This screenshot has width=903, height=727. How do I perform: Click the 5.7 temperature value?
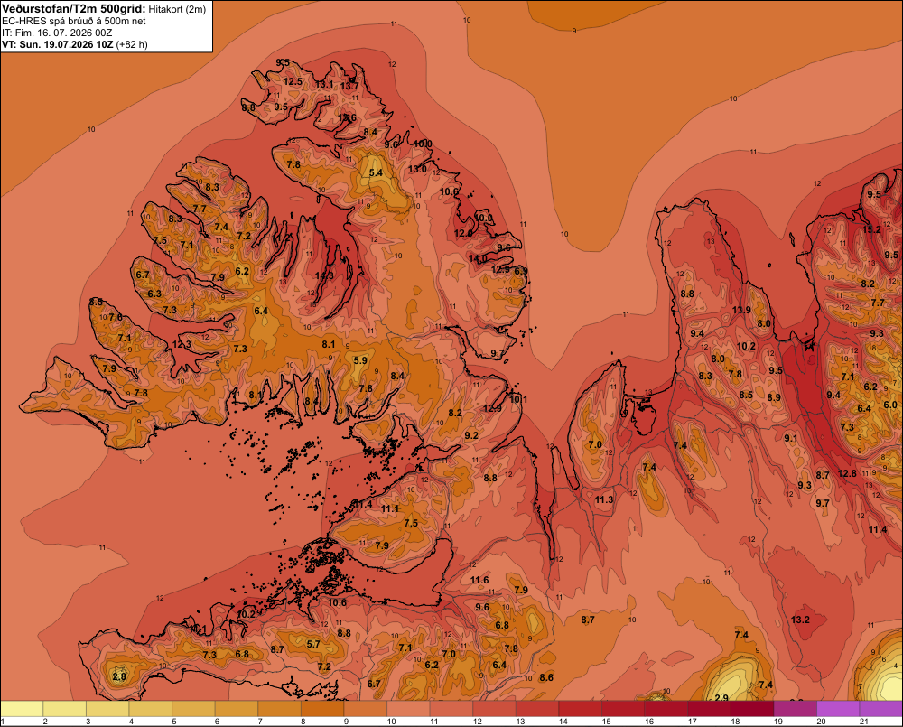313,644
